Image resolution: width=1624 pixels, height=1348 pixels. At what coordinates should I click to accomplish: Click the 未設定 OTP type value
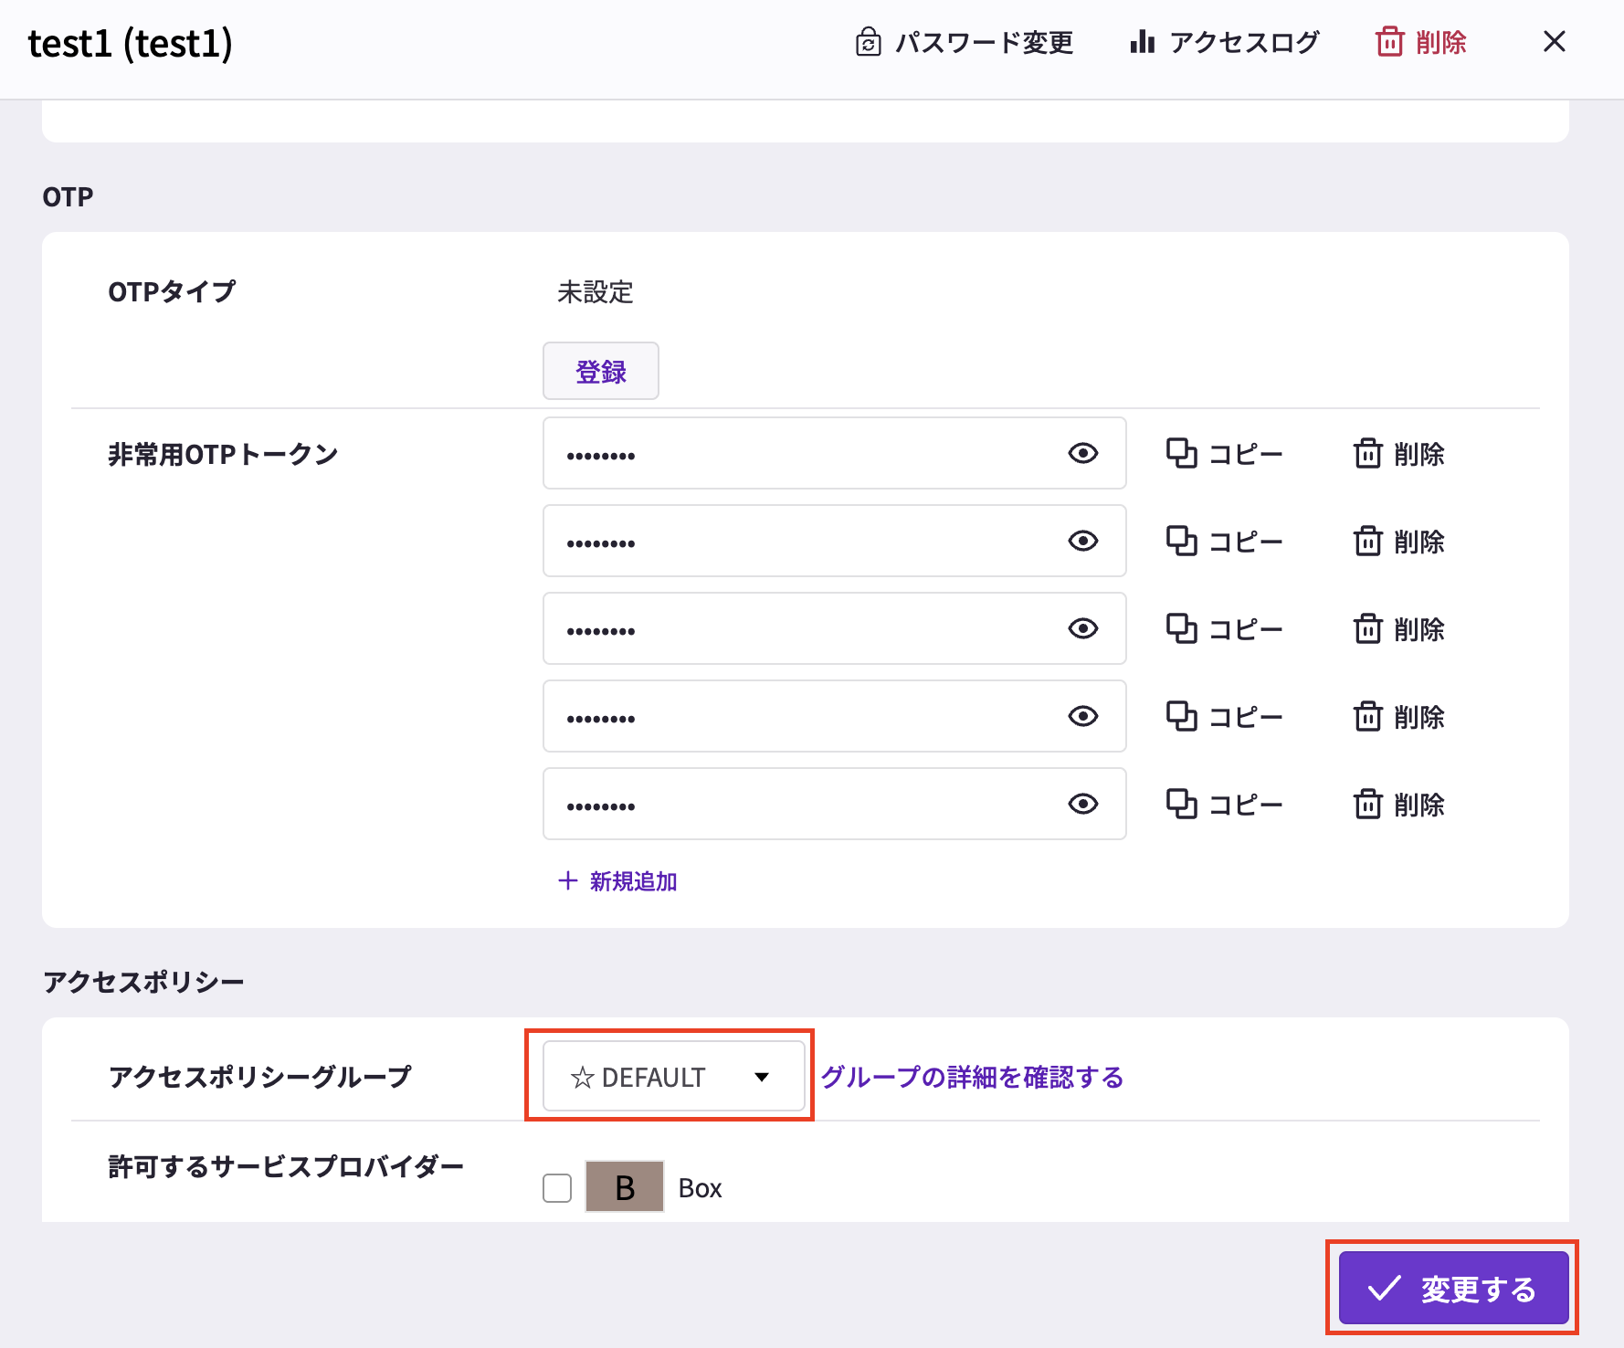(x=596, y=292)
